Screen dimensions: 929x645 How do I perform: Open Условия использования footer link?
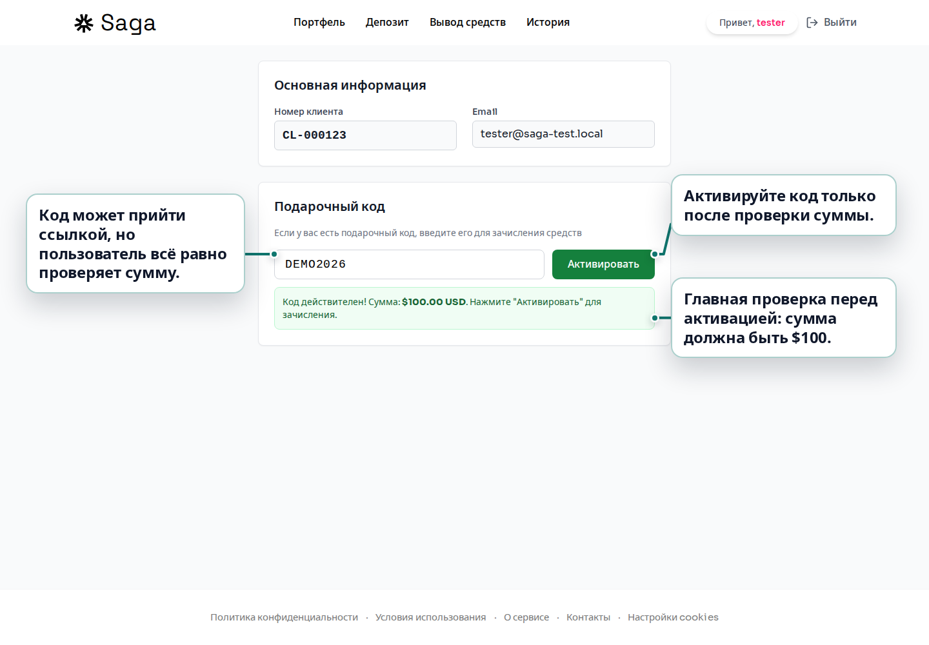pyautogui.click(x=430, y=617)
